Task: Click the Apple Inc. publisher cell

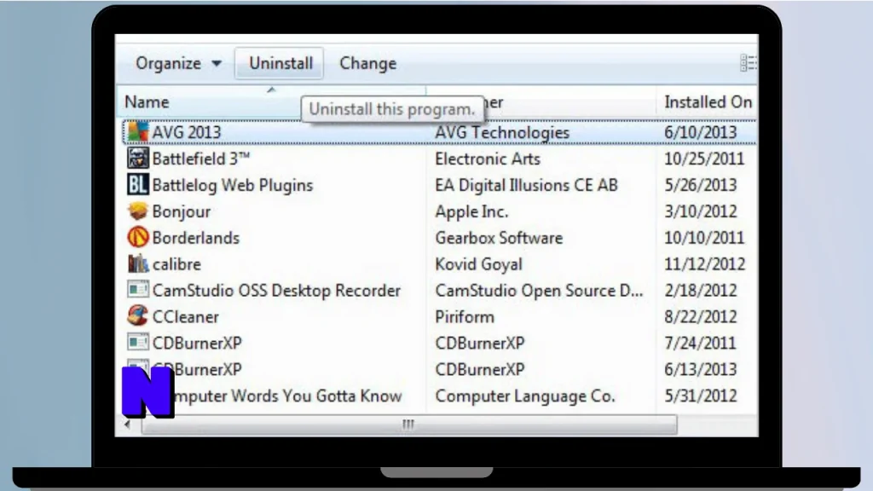Action: pos(471,211)
